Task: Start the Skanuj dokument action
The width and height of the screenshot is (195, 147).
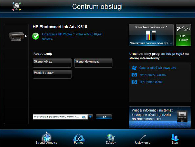Action: tap(93, 63)
